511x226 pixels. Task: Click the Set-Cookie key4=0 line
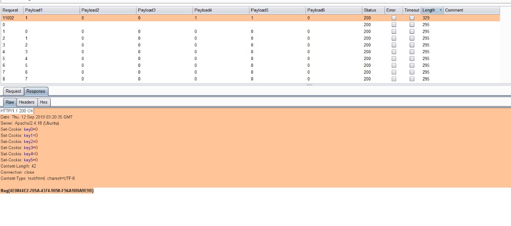coord(19,154)
